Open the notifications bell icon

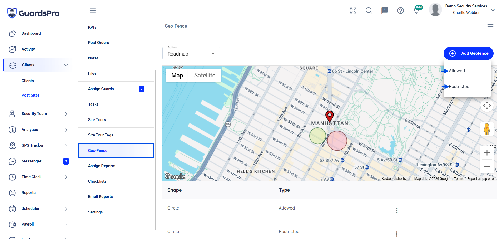tap(416, 11)
